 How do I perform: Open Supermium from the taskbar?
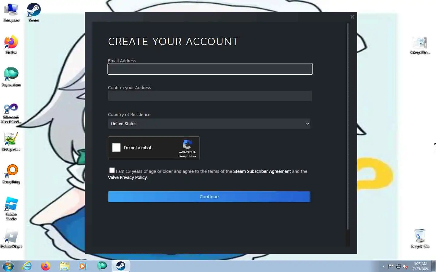(x=102, y=266)
